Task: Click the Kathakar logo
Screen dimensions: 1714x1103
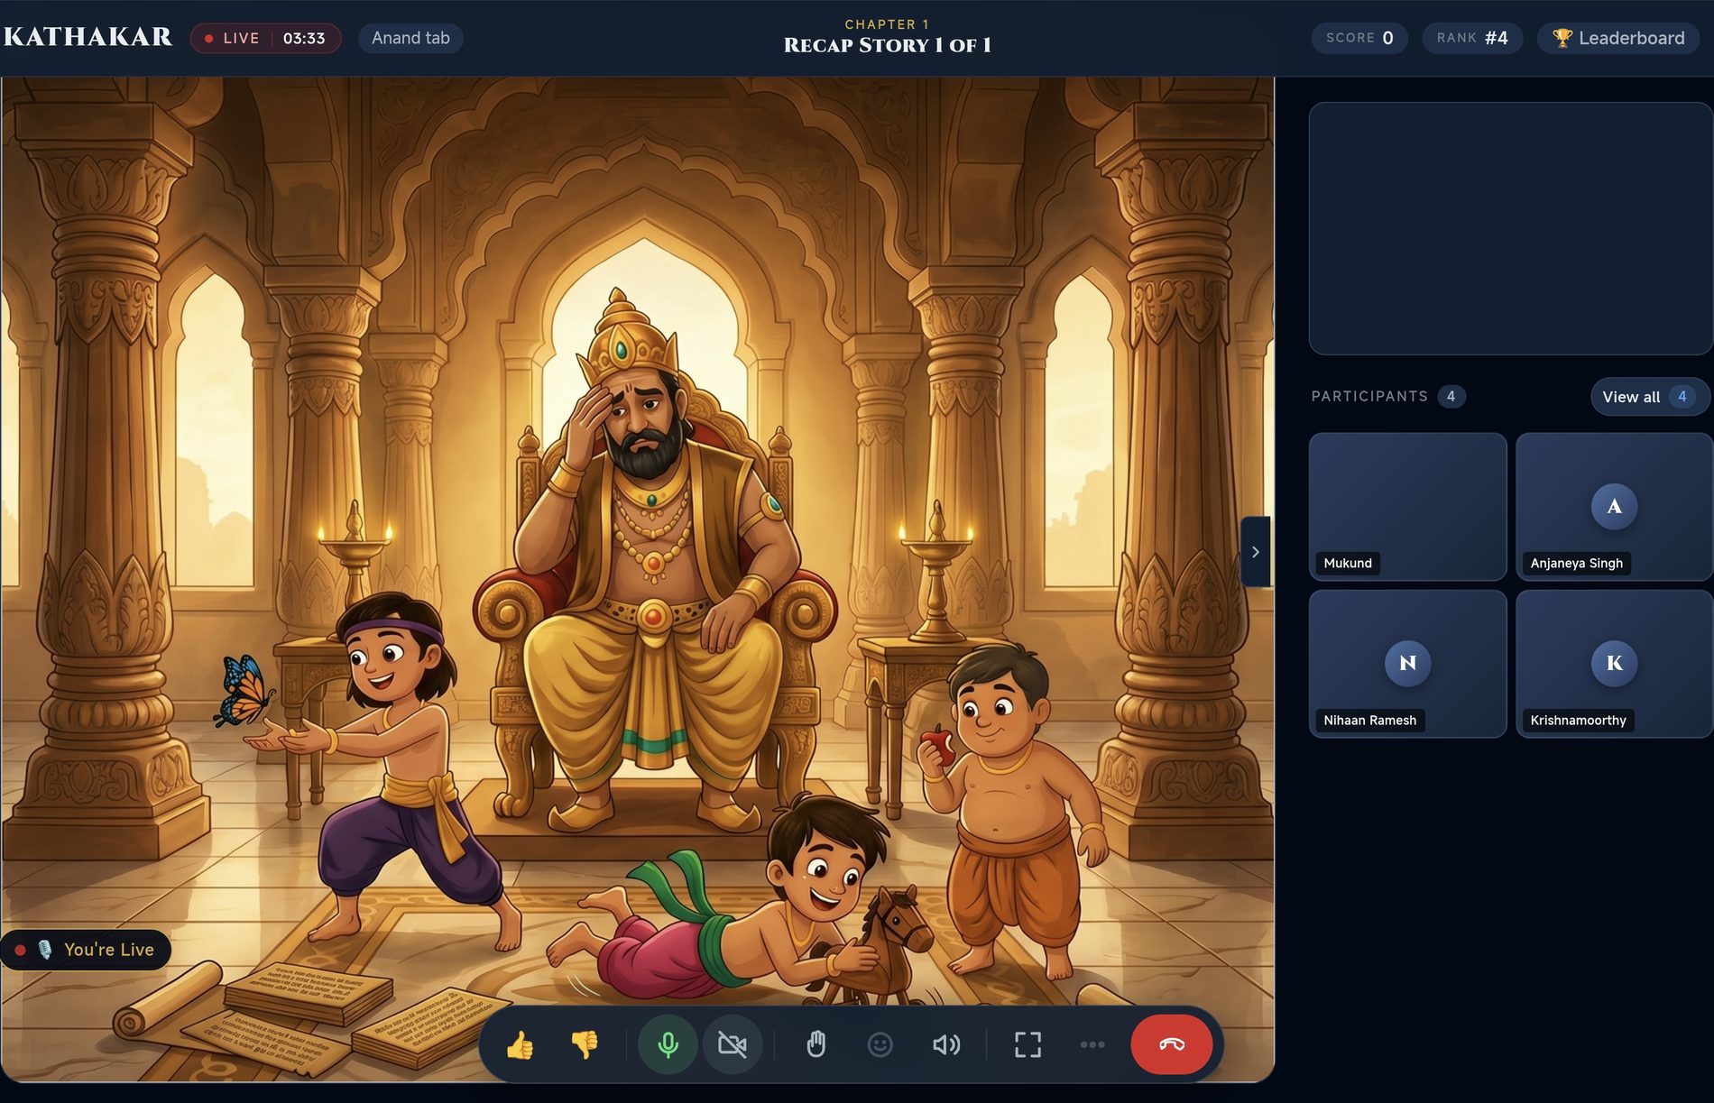Action: [x=88, y=37]
